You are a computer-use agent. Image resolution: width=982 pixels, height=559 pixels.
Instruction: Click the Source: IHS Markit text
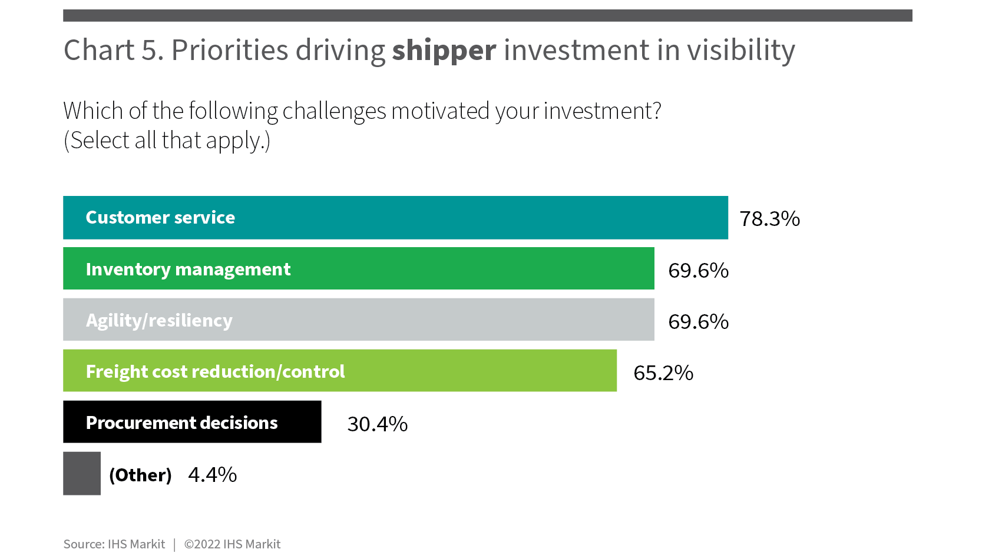click(x=114, y=544)
